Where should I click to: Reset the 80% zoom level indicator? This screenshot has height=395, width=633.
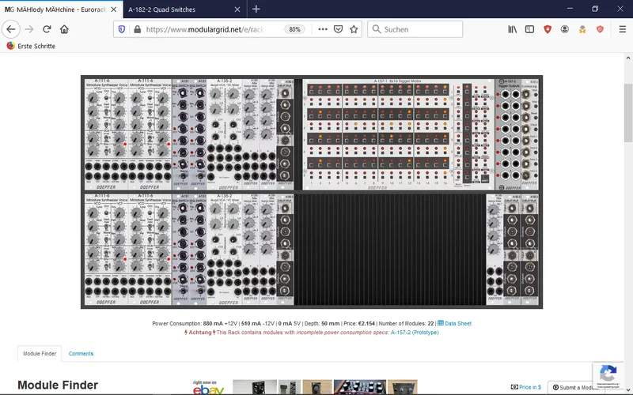294,29
